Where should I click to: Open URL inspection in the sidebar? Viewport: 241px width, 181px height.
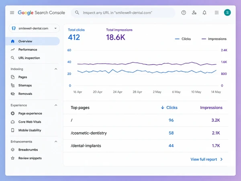pos(29,58)
